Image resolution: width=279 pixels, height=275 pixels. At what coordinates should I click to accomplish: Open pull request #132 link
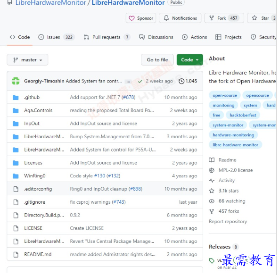pyautogui.click(x=113, y=176)
